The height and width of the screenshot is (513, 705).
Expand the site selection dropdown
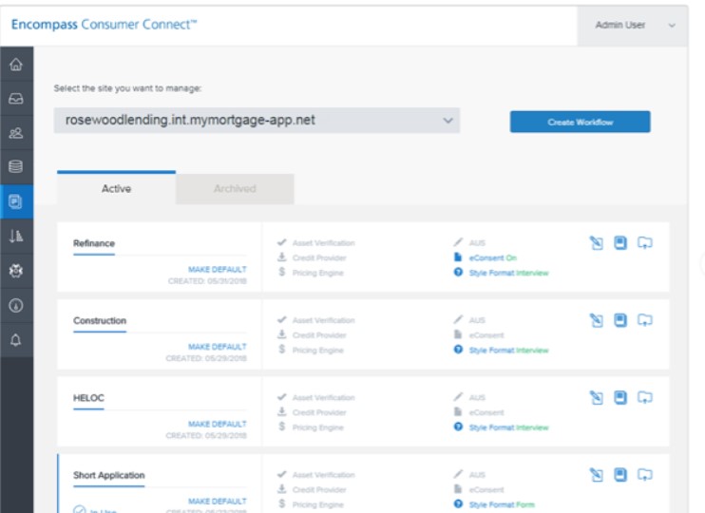(x=257, y=121)
